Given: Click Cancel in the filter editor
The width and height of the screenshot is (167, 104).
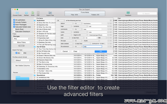Looking at the screenshot, I should 65,51.
